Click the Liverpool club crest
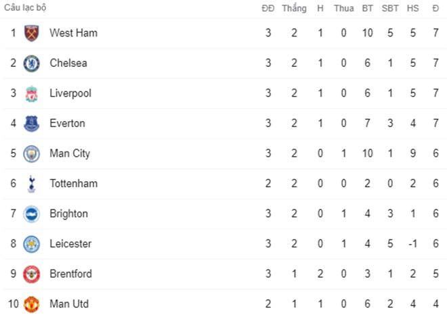447x319 pixels. (31, 93)
